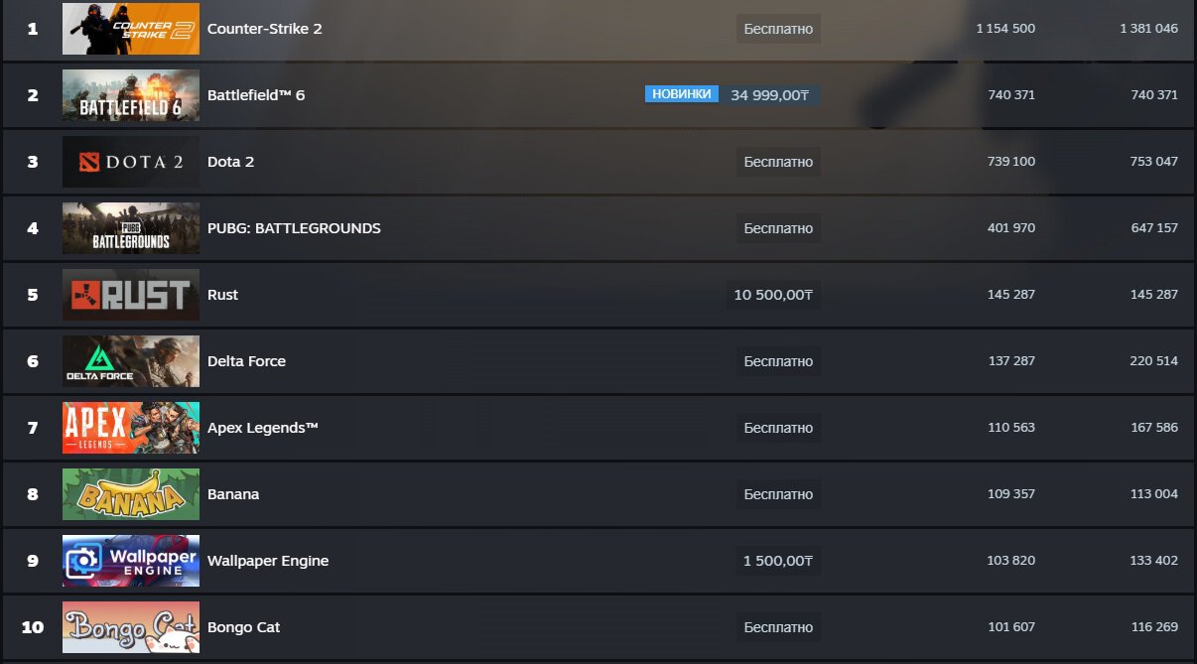1197x664 pixels.
Task: Select the Dota 2 logo thumbnail
Action: click(130, 162)
